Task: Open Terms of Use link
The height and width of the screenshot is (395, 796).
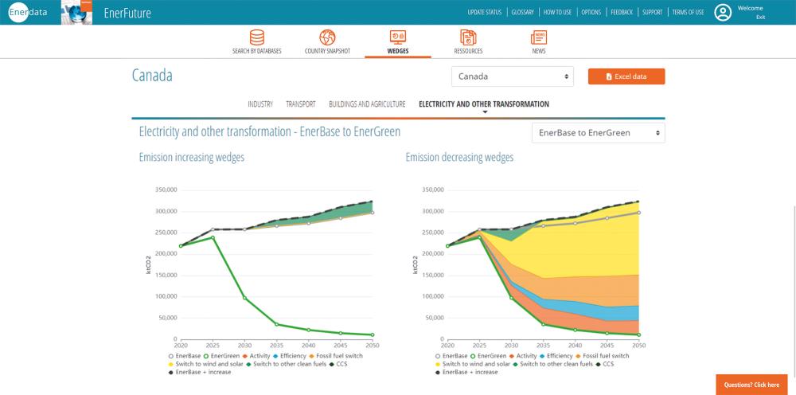Action: pos(688,12)
